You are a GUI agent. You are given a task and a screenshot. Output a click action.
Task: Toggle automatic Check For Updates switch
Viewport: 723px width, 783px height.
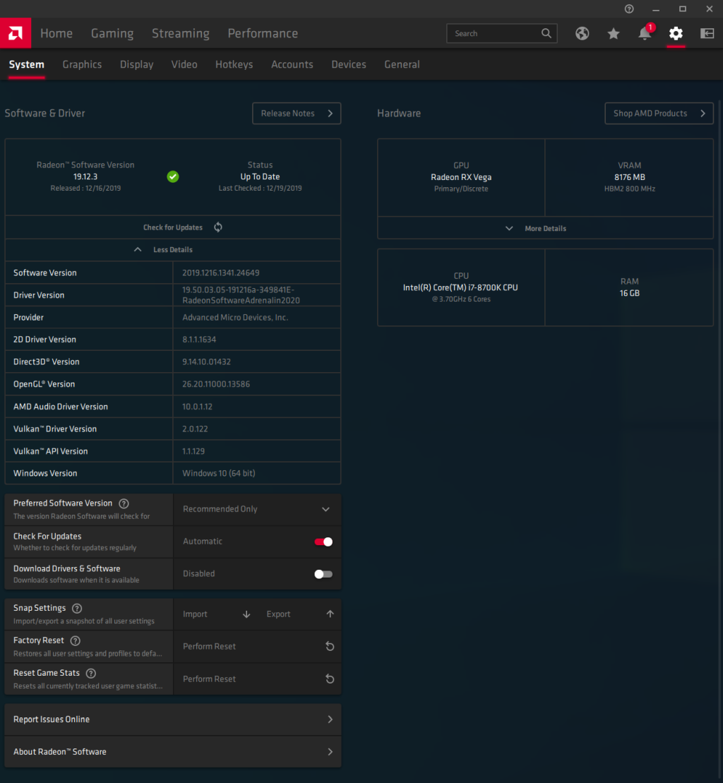pos(323,542)
